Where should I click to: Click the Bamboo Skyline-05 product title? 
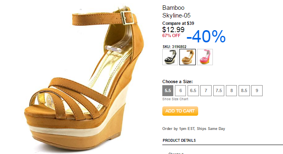click(x=176, y=11)
